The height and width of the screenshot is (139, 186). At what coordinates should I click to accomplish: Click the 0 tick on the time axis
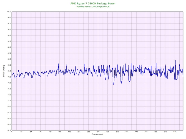pos(12,132)
